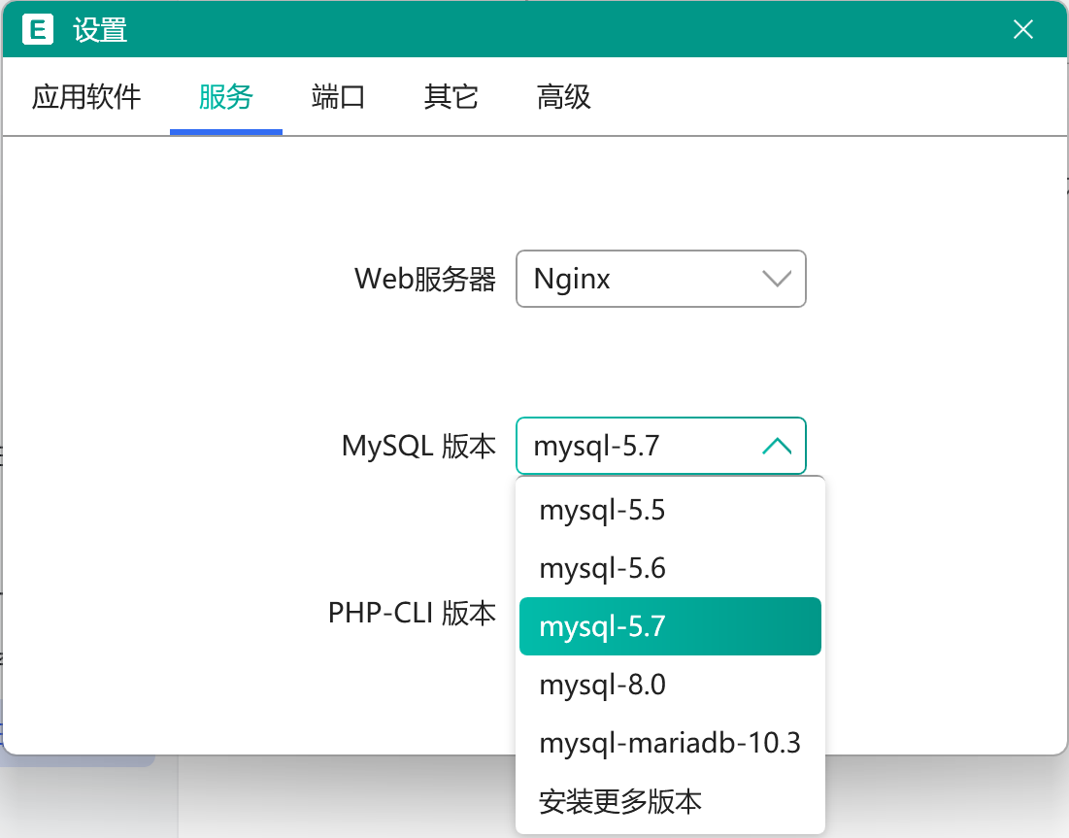Click the PHP-CLI 版本 label
Screen dimensions: 1069x838
click(x=412, y=613)
